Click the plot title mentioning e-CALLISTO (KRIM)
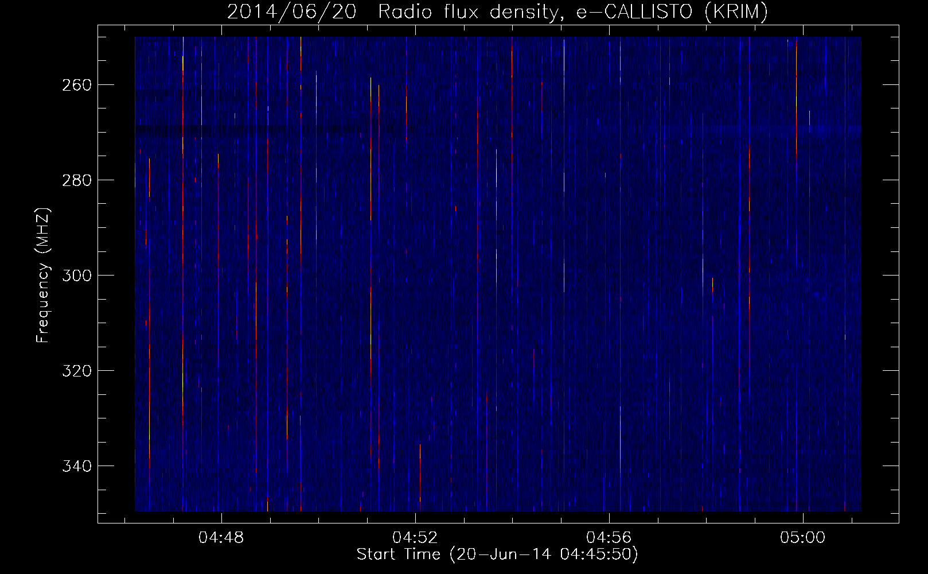 click(497, 12)
